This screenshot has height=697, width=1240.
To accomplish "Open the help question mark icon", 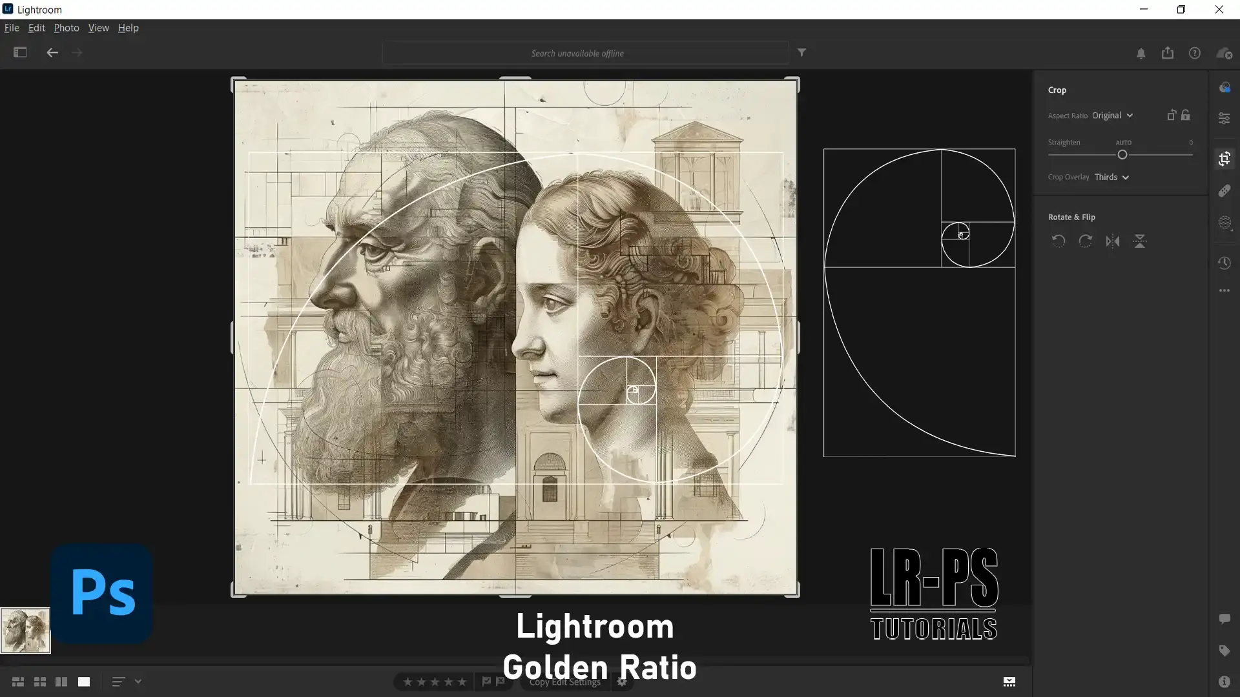I will click(1195, 53).
